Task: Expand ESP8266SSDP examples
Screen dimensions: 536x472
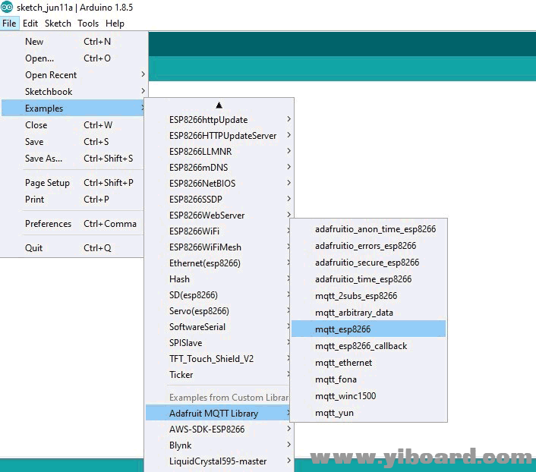Action: pos(219,200)
